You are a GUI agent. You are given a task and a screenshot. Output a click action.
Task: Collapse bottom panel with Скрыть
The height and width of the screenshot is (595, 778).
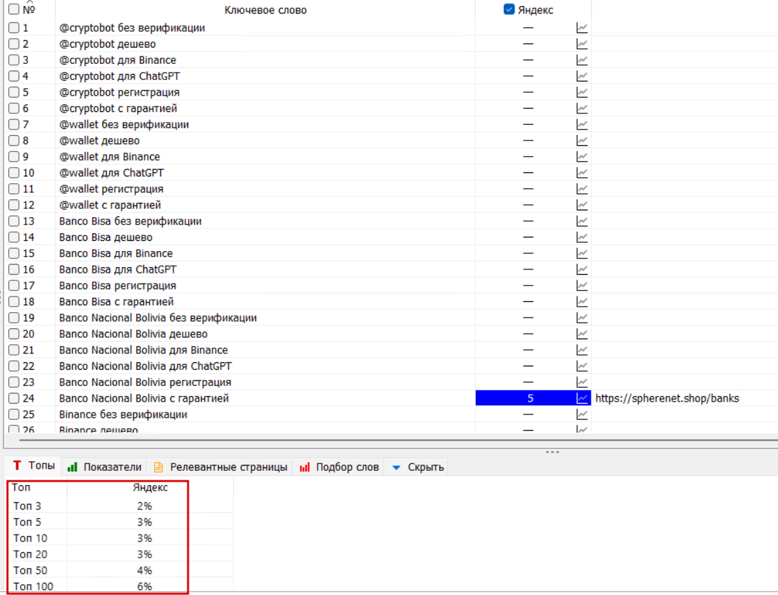[x=417, y=467]
